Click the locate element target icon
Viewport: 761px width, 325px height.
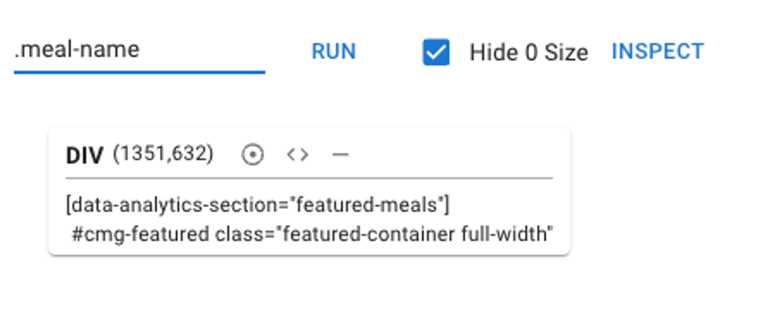pyautogui.click(x=253, y=154)
